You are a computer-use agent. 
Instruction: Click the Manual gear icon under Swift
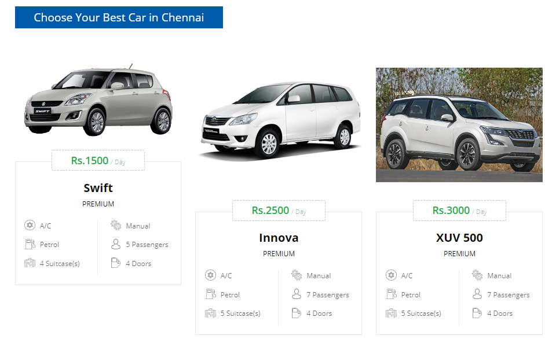[x=116, y=226]
